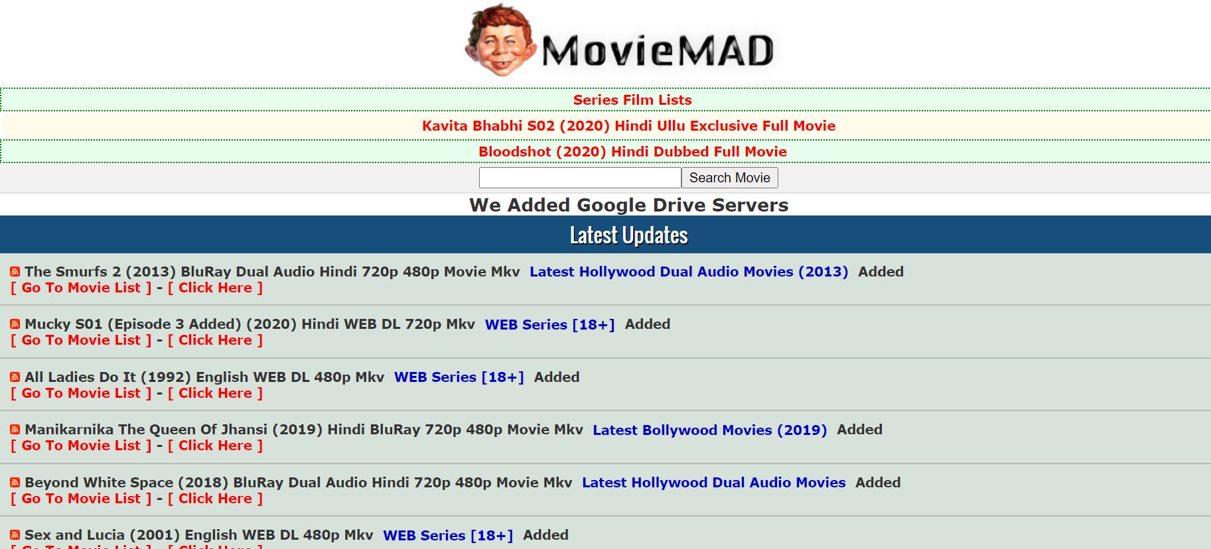The height and width of the screenshot is (549, 1211).
Task: Click RSS icon beside Sex and Lucia
Action: pos(15,535)
